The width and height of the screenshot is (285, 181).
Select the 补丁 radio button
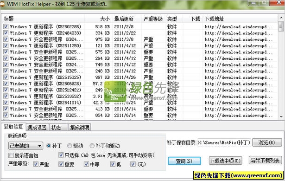pyautogui.click(x=49, y=146)
